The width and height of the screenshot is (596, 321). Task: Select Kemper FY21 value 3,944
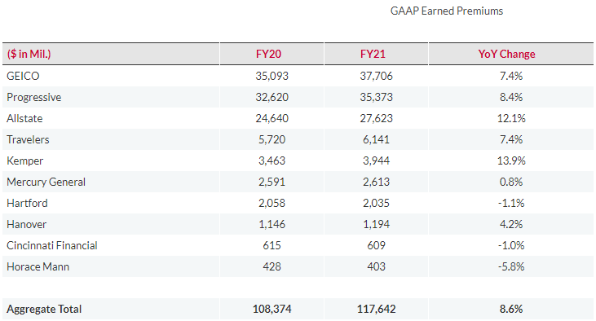pos(376,160)
